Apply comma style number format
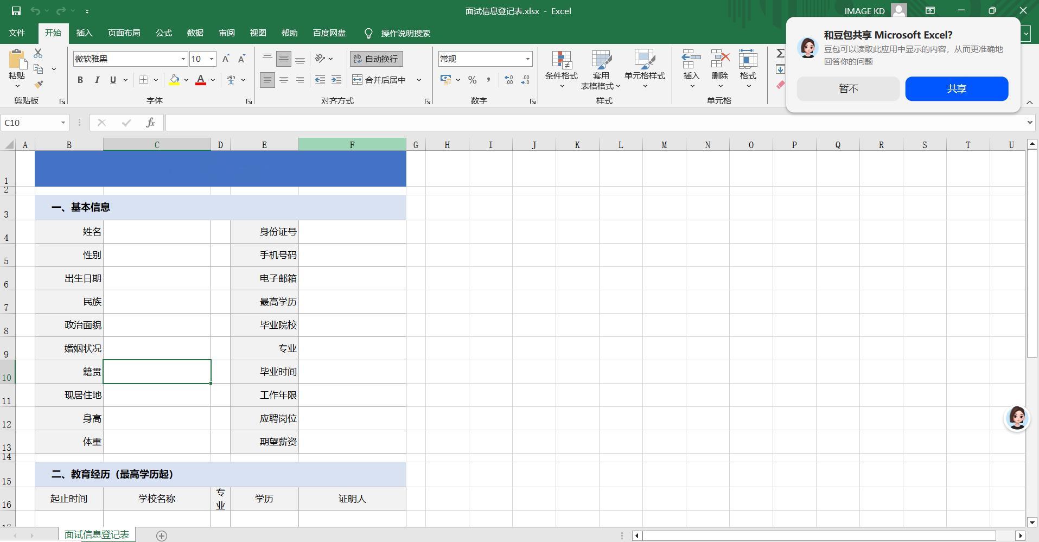Image resolution: width=1039 pixels, height=542 pixels. tap(488, 80)
